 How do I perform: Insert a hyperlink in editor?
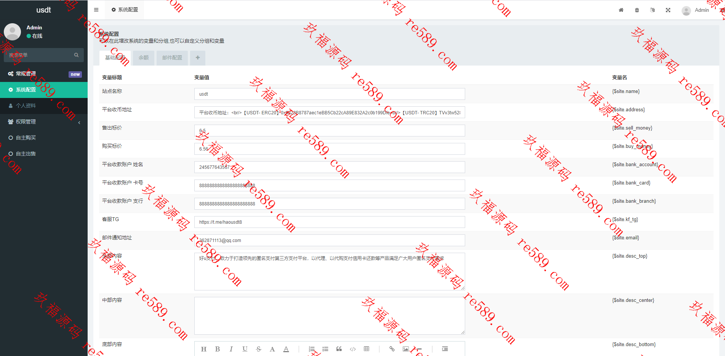pyautogui.click(x=392, y=349)
